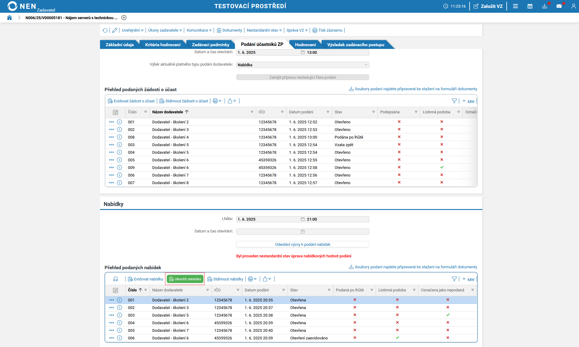Click the pencil edit icon
Image resolution: width=579 pixels, height=347 pixels.
[115, 30]
